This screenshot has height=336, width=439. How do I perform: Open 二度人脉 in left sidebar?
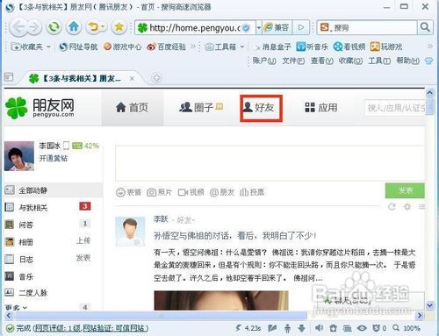tap(33, 293)
